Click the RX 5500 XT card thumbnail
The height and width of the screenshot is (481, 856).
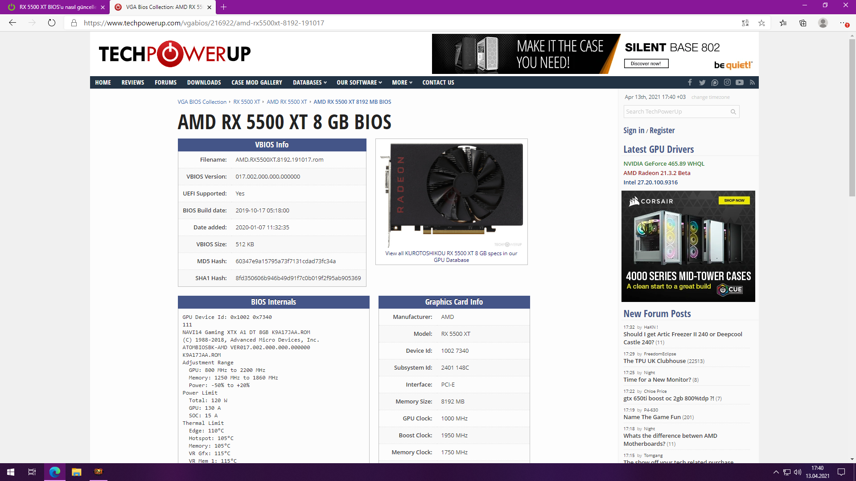pos(451,194)
